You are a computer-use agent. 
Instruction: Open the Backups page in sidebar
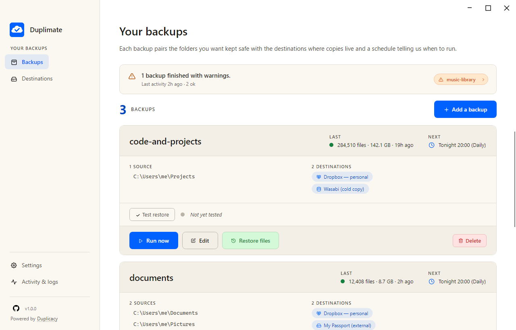27,62
